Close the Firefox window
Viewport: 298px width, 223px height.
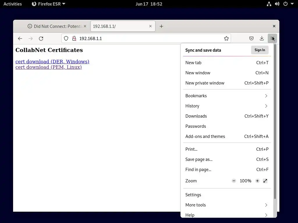point(274,26)
